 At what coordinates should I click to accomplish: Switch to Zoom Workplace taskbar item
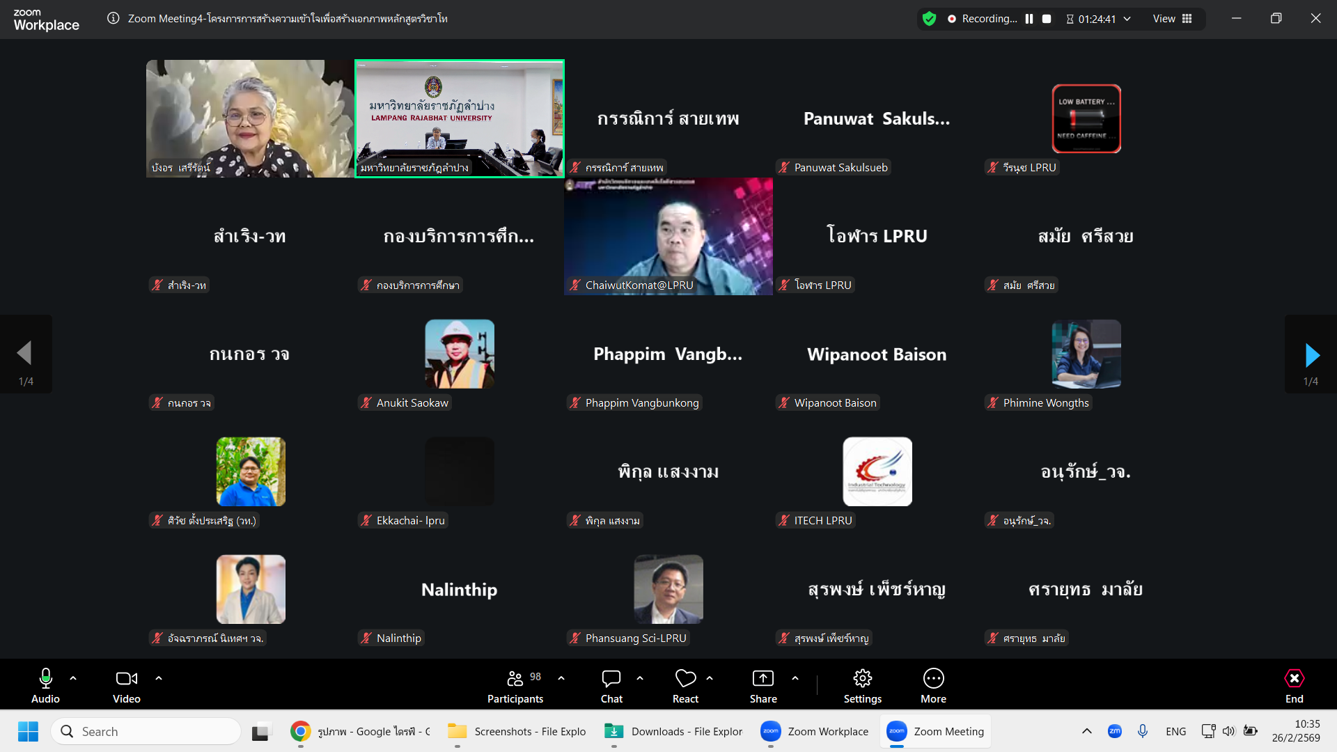(x=815, y=731)
